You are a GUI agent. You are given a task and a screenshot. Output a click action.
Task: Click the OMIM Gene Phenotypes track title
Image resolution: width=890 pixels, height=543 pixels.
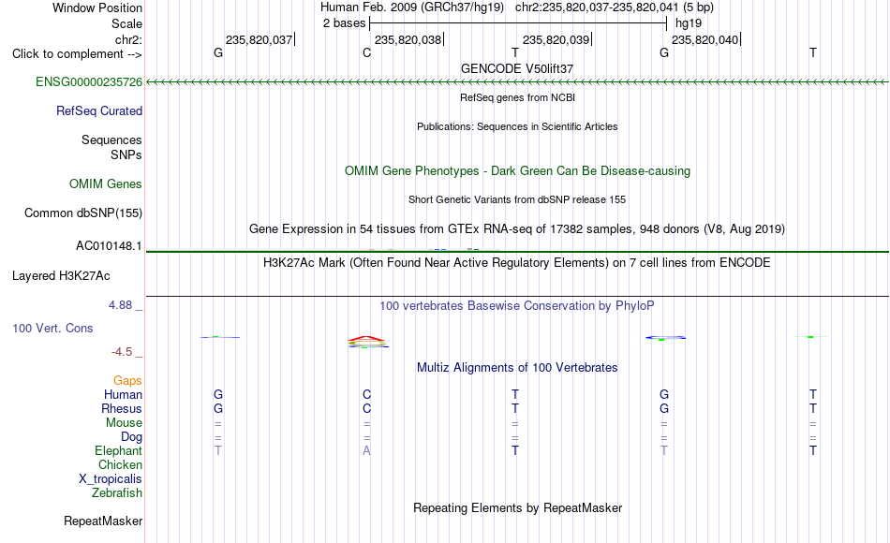pos(517,170)
